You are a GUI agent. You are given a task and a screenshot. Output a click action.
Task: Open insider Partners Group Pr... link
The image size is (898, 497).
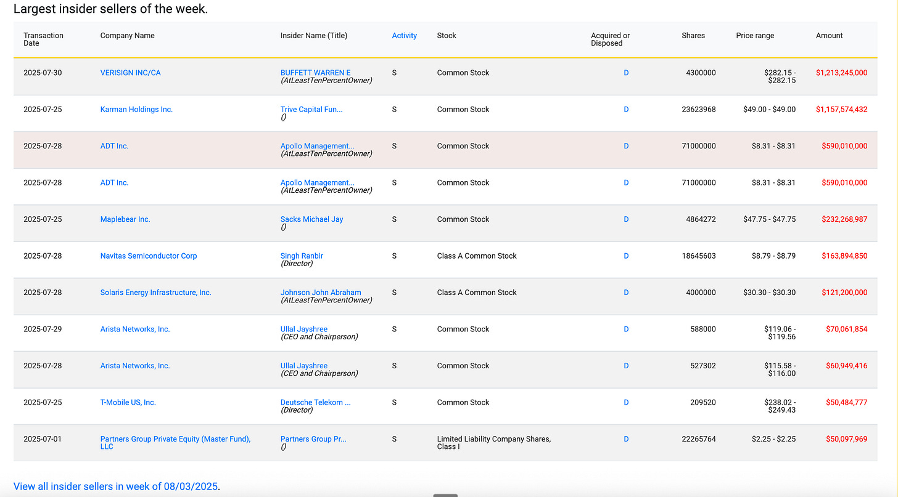[313, 439]
